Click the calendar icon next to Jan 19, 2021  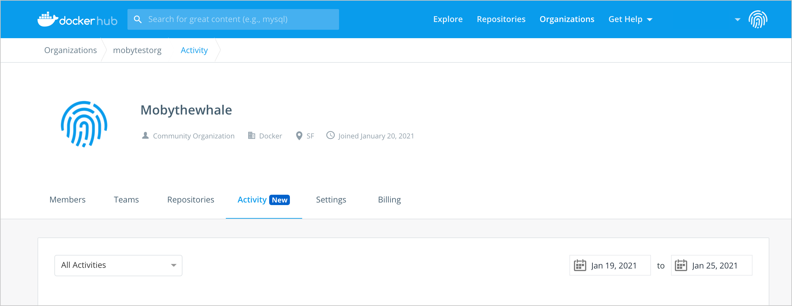580,265
